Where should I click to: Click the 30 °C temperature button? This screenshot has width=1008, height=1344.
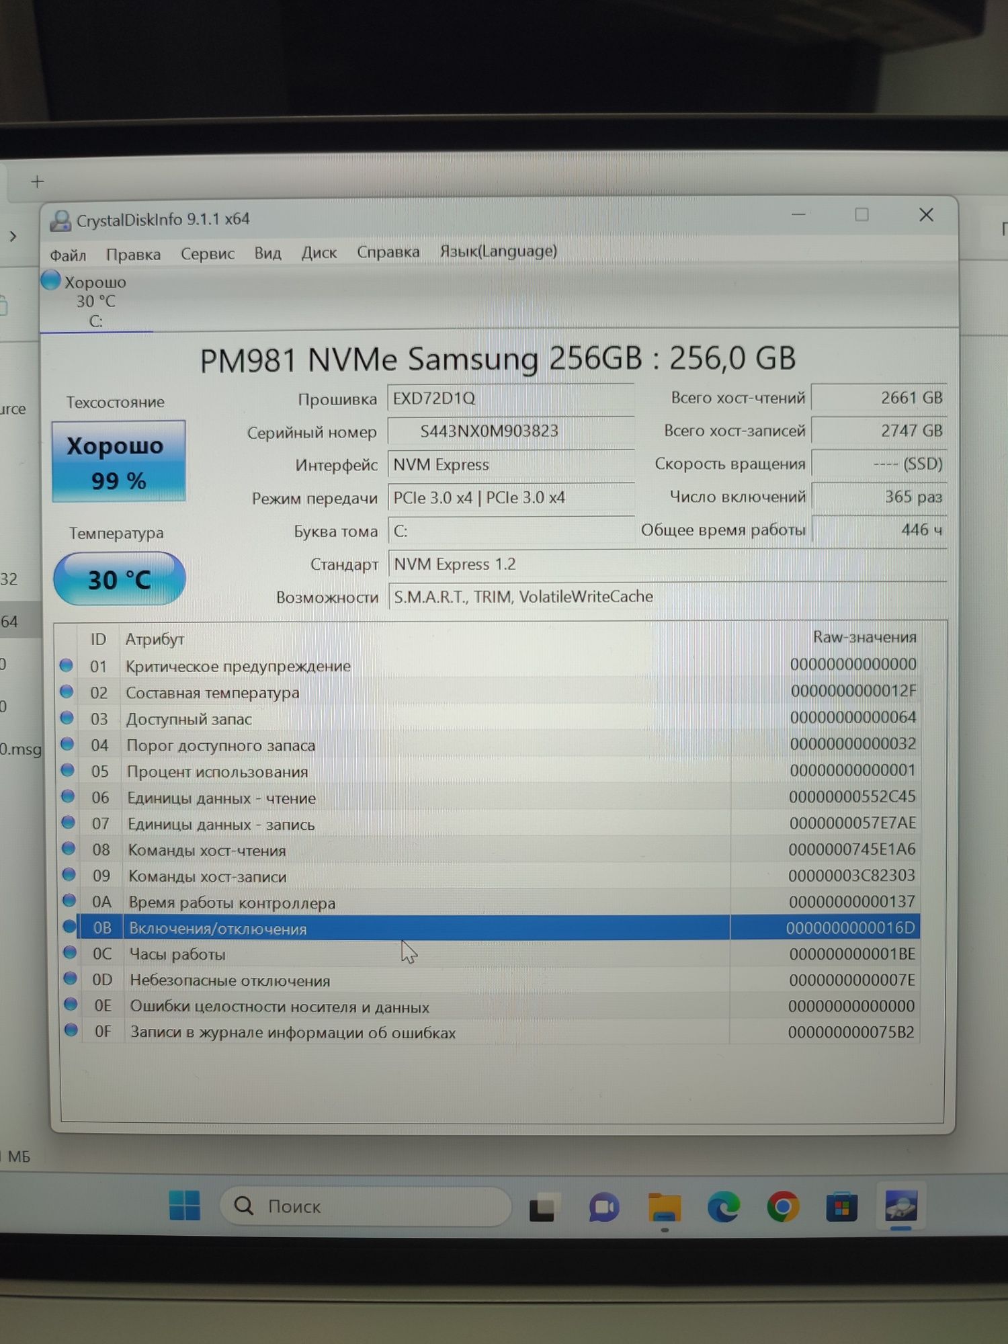coord(119,579)
